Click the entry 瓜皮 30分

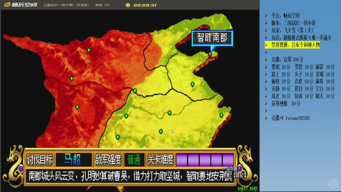[281, 96]
